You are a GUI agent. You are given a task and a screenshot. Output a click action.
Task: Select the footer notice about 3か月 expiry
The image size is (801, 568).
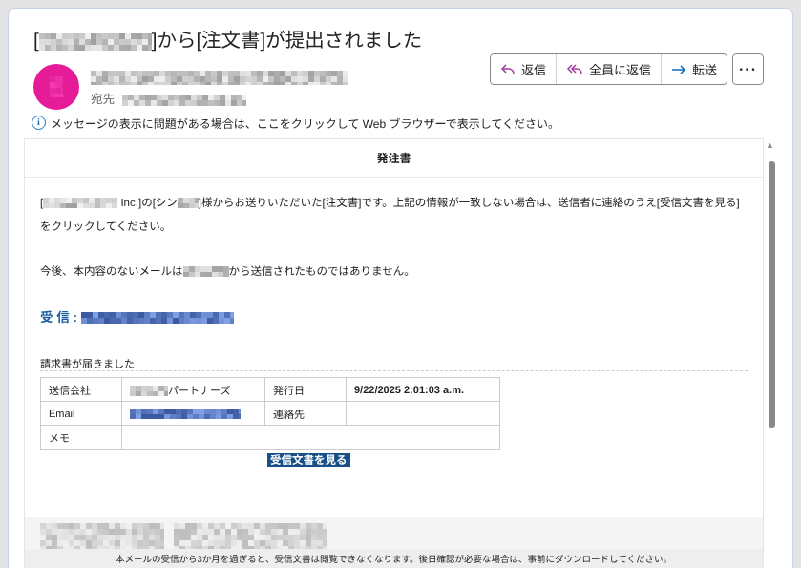(391, 559)
